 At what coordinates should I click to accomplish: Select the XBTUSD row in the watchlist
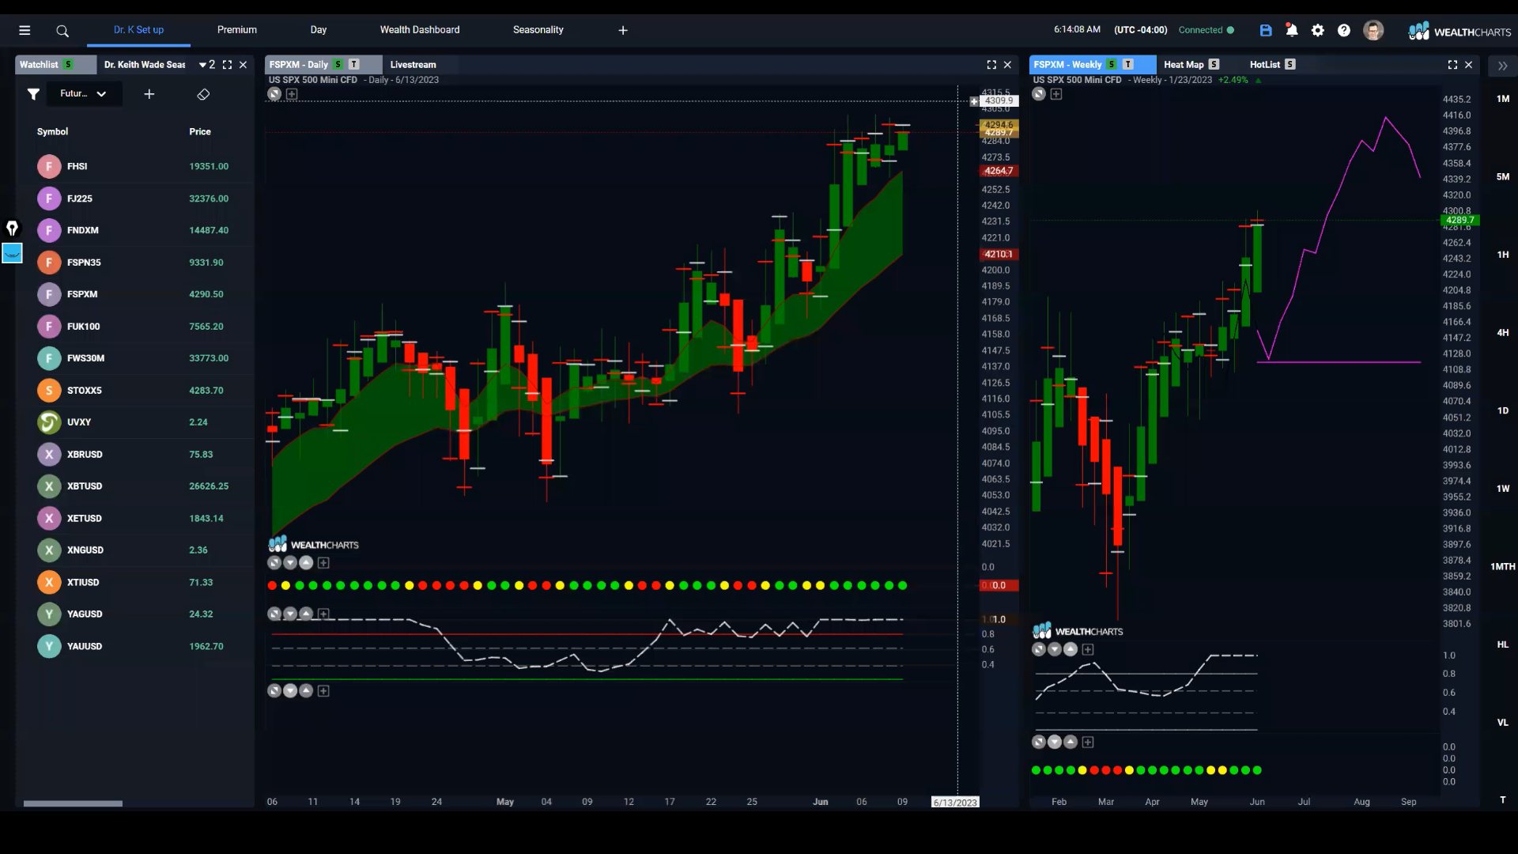(x=136, y=486)
